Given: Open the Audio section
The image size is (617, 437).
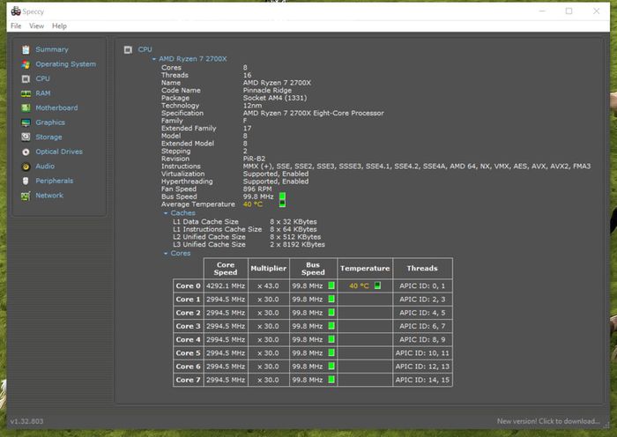Looking at the screenshot, I should 45,167.
